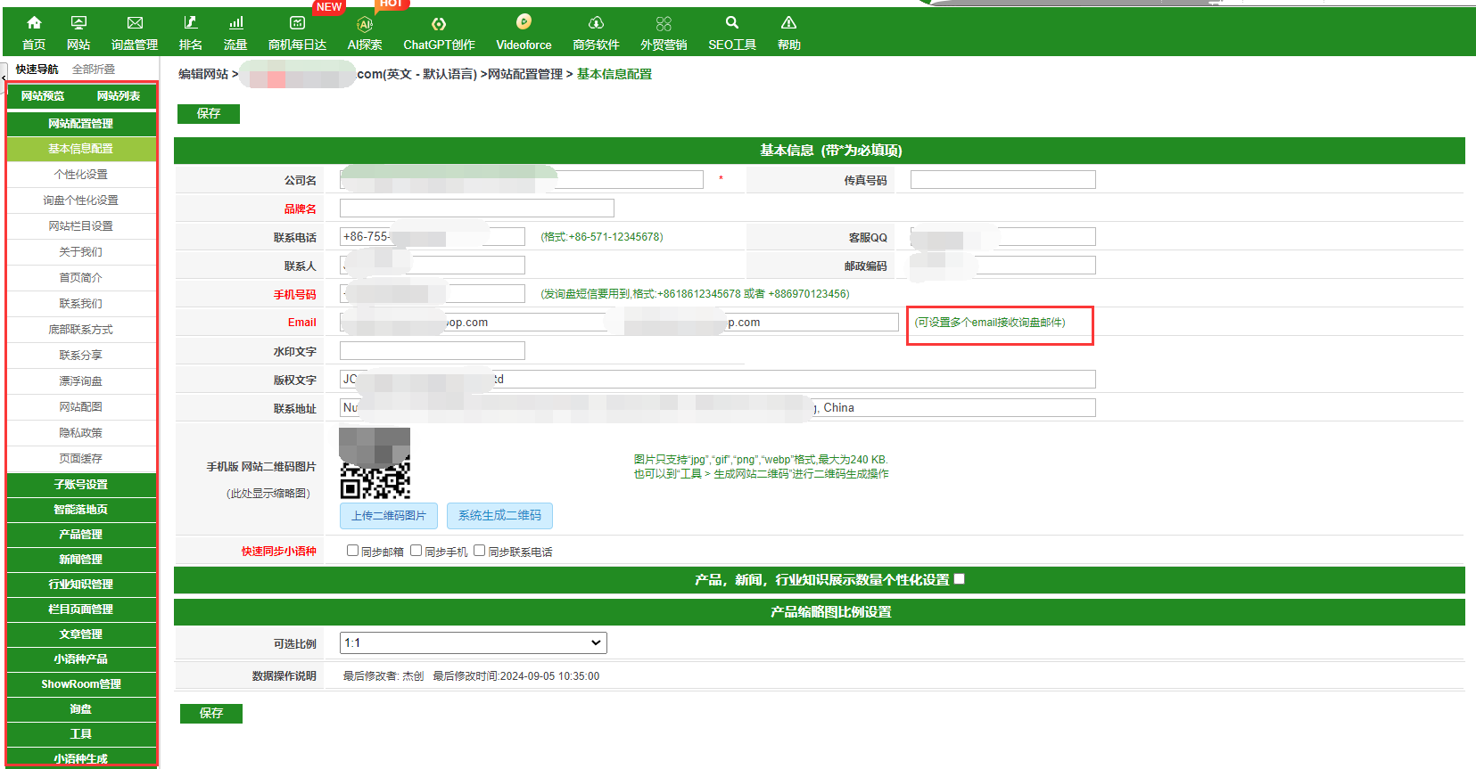Select 底部联系方式 in the sidebar
Screen dimensions: 1476x769
coord(81,330)
